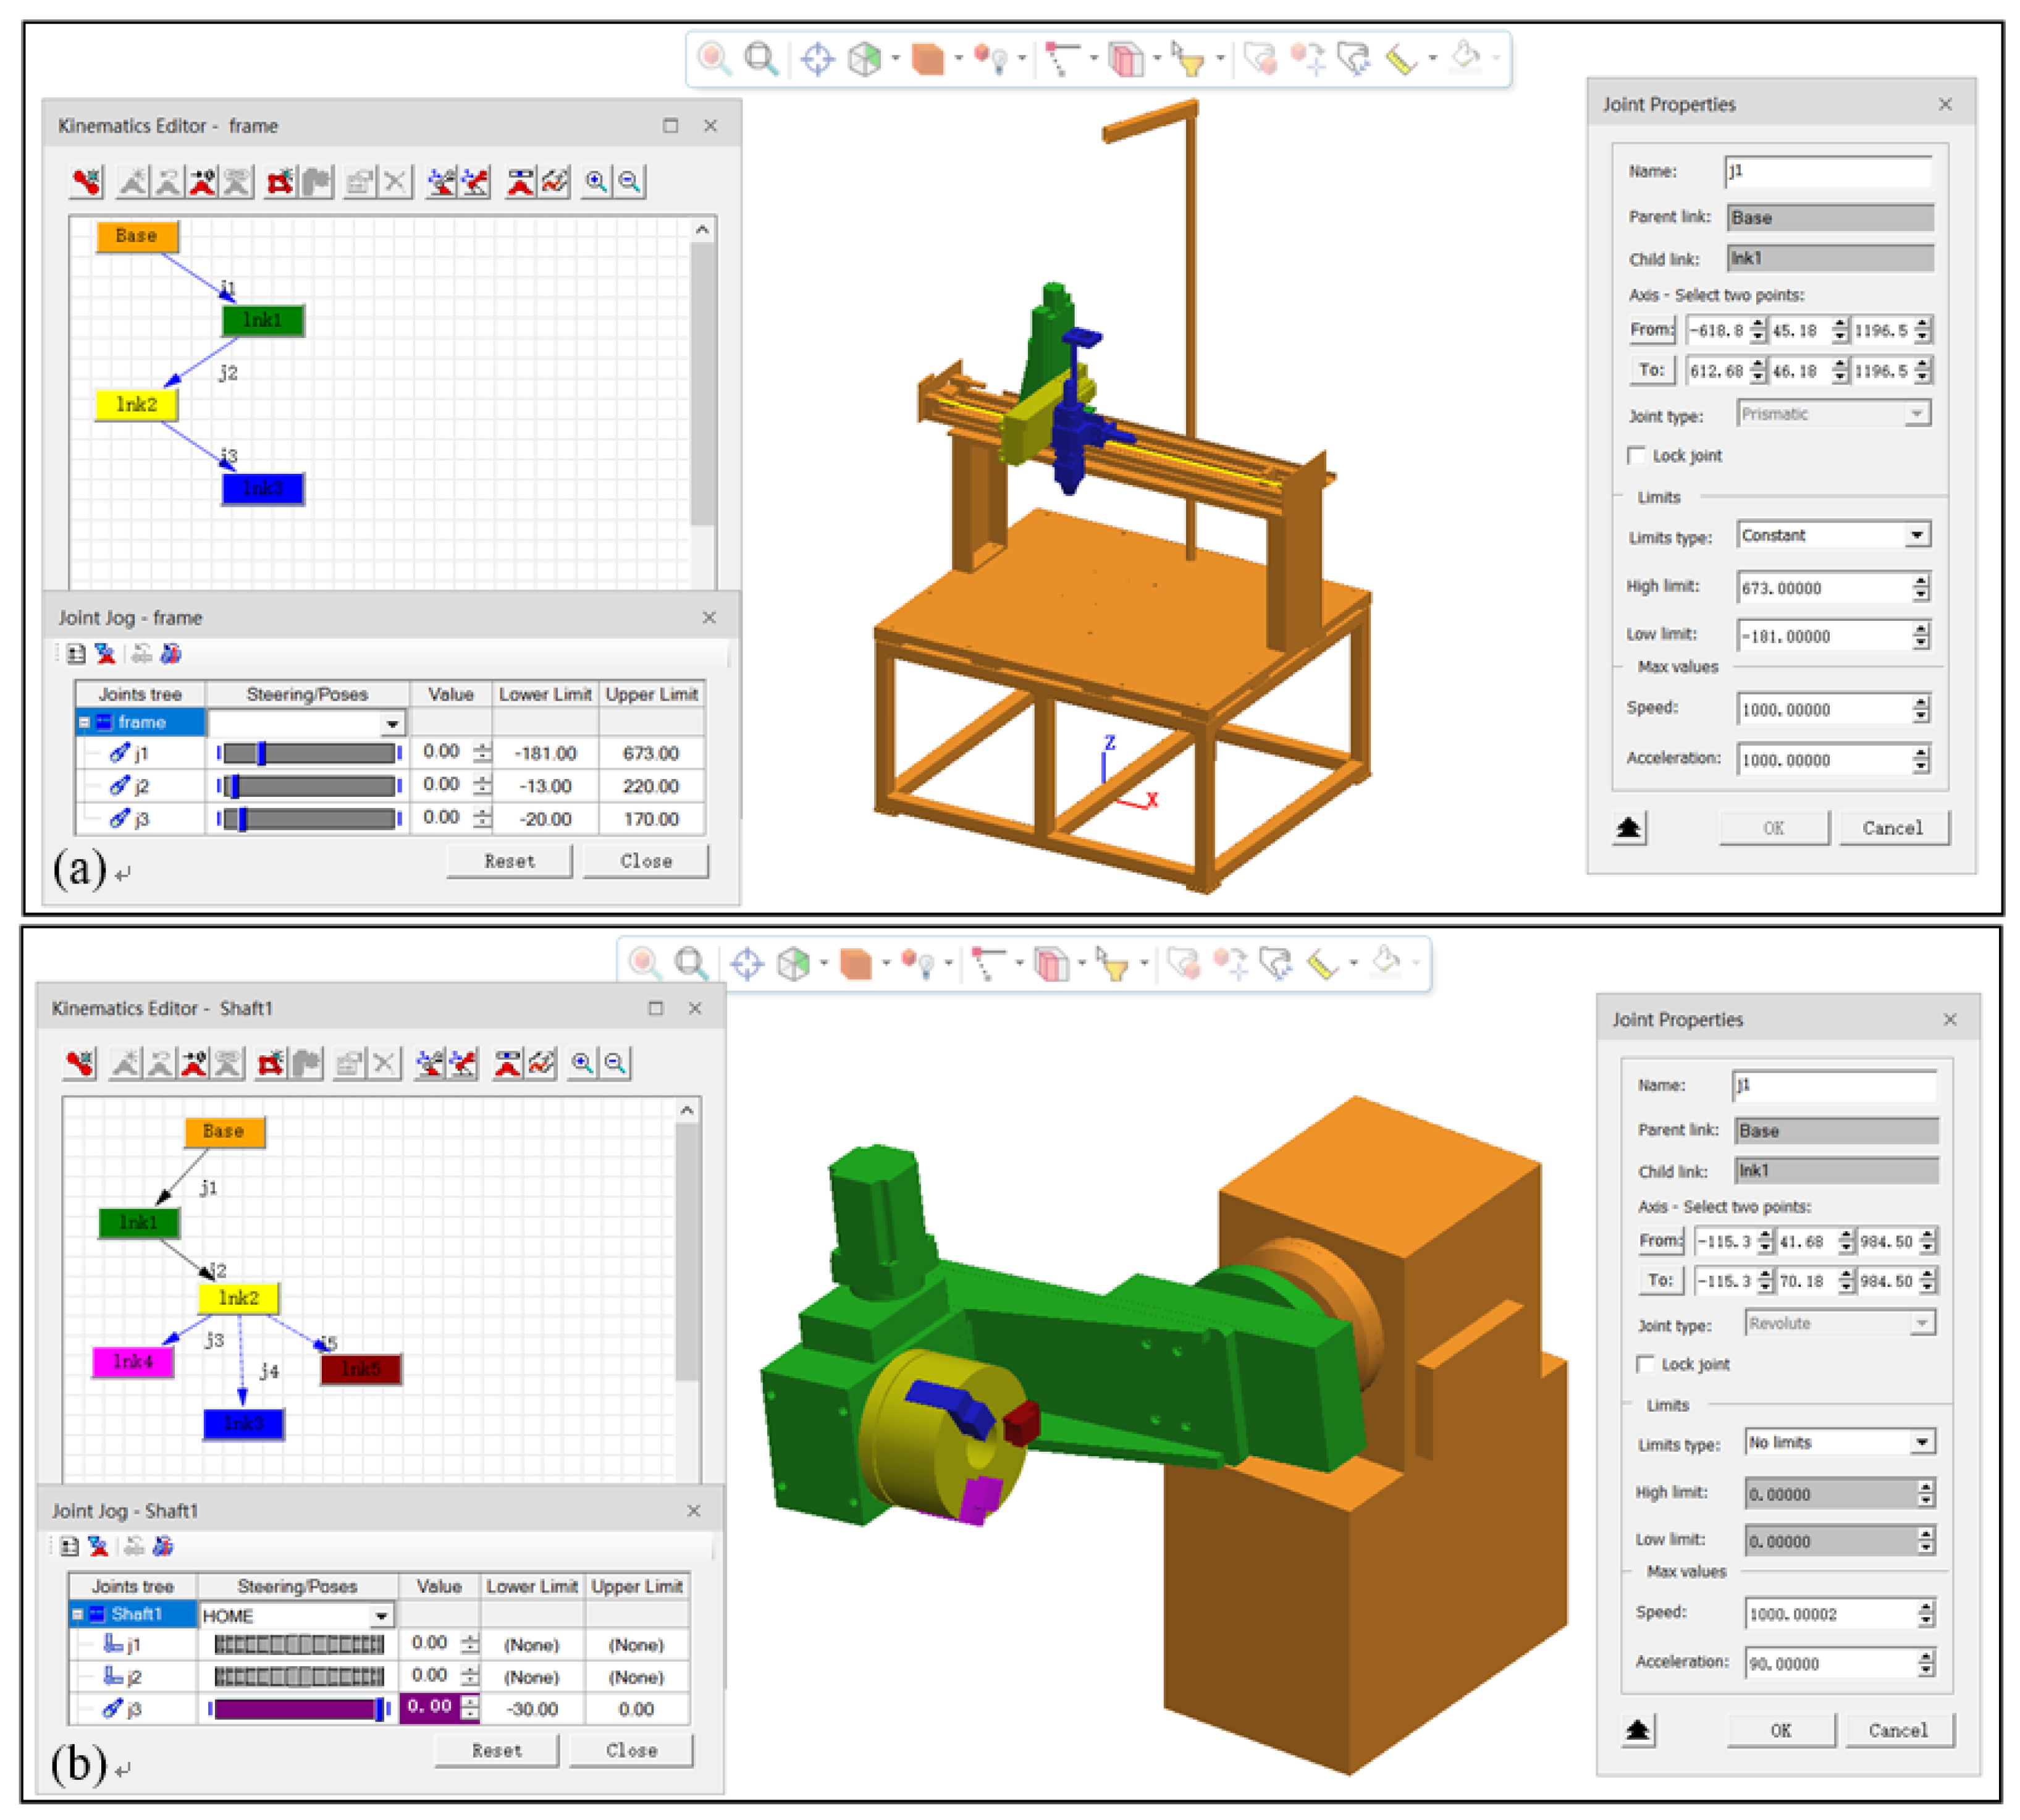The image size is (2020, 1820).
Task: Collapse the frame node in Joints tree
Action: pyautogui.click(x=85, y=722)
